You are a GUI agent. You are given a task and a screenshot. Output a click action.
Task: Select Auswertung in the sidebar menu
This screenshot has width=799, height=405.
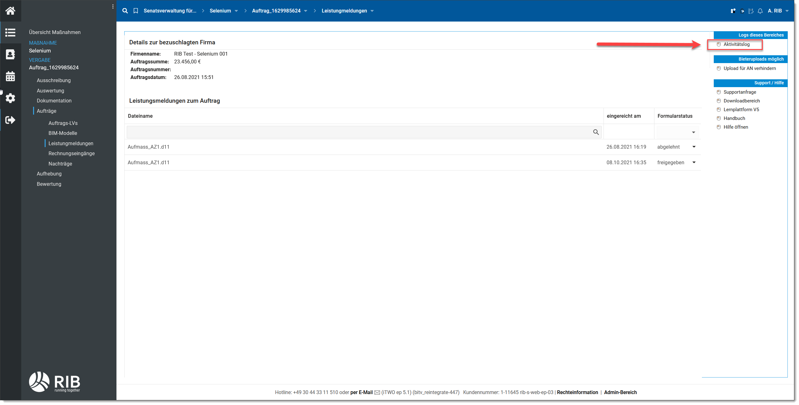[50, 91]
